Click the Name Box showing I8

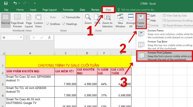10,38
